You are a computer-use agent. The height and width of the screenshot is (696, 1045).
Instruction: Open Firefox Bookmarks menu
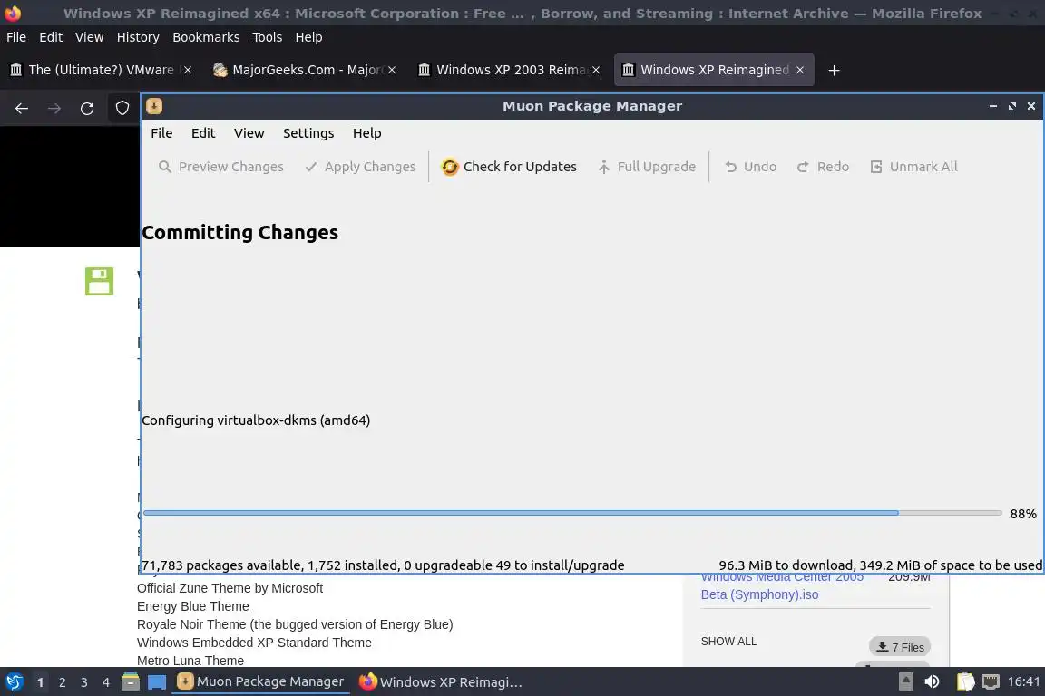pos(206,37)
